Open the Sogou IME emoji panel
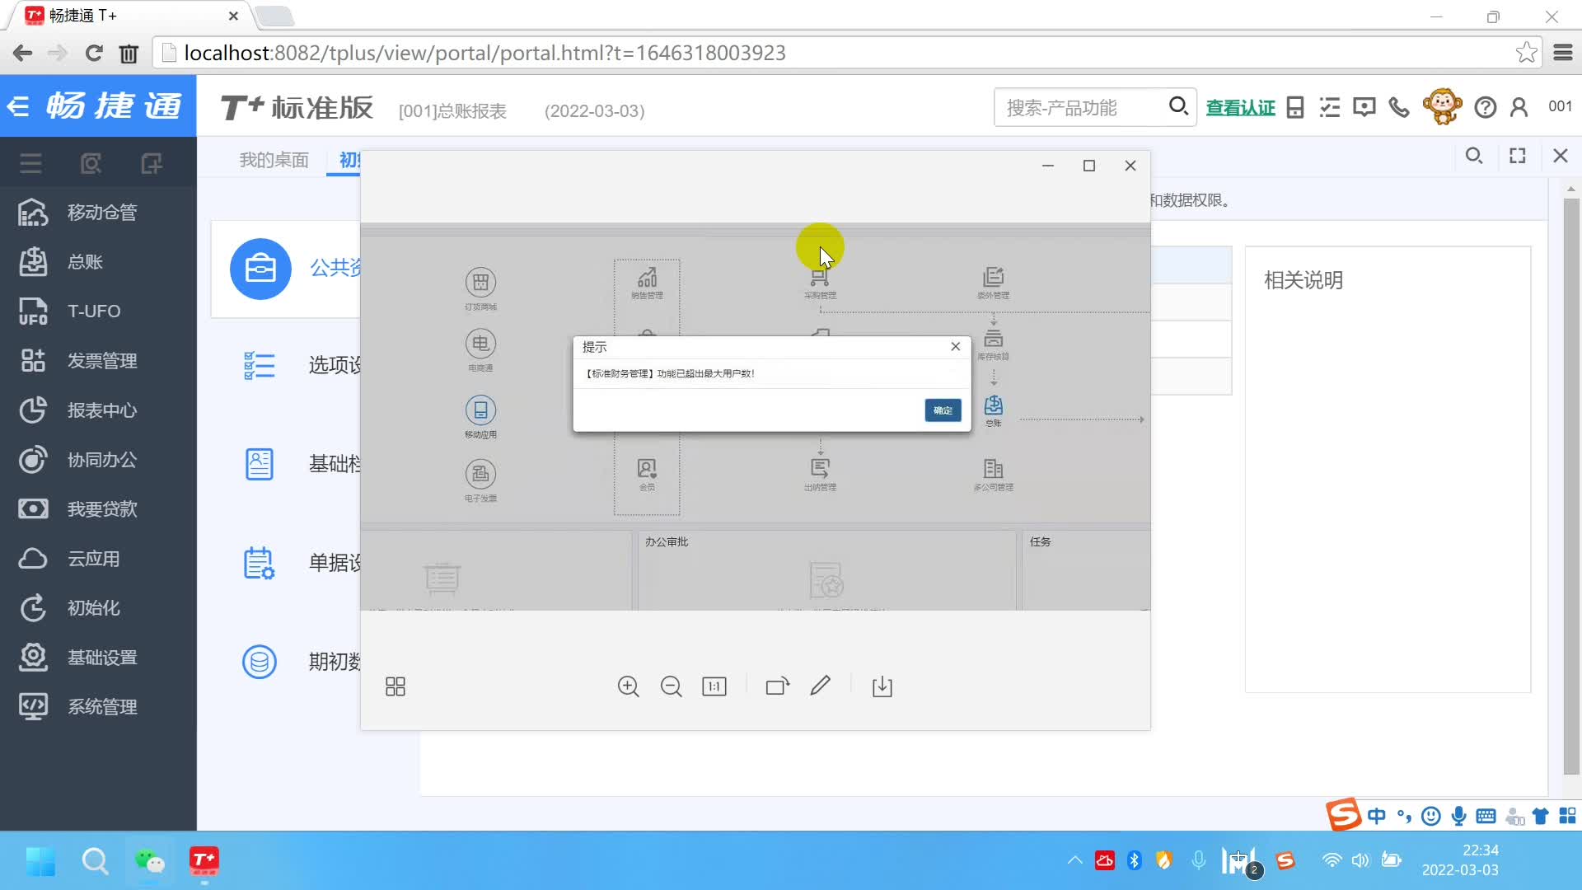Viewport: 1582px width, 890px height. 1431,816
